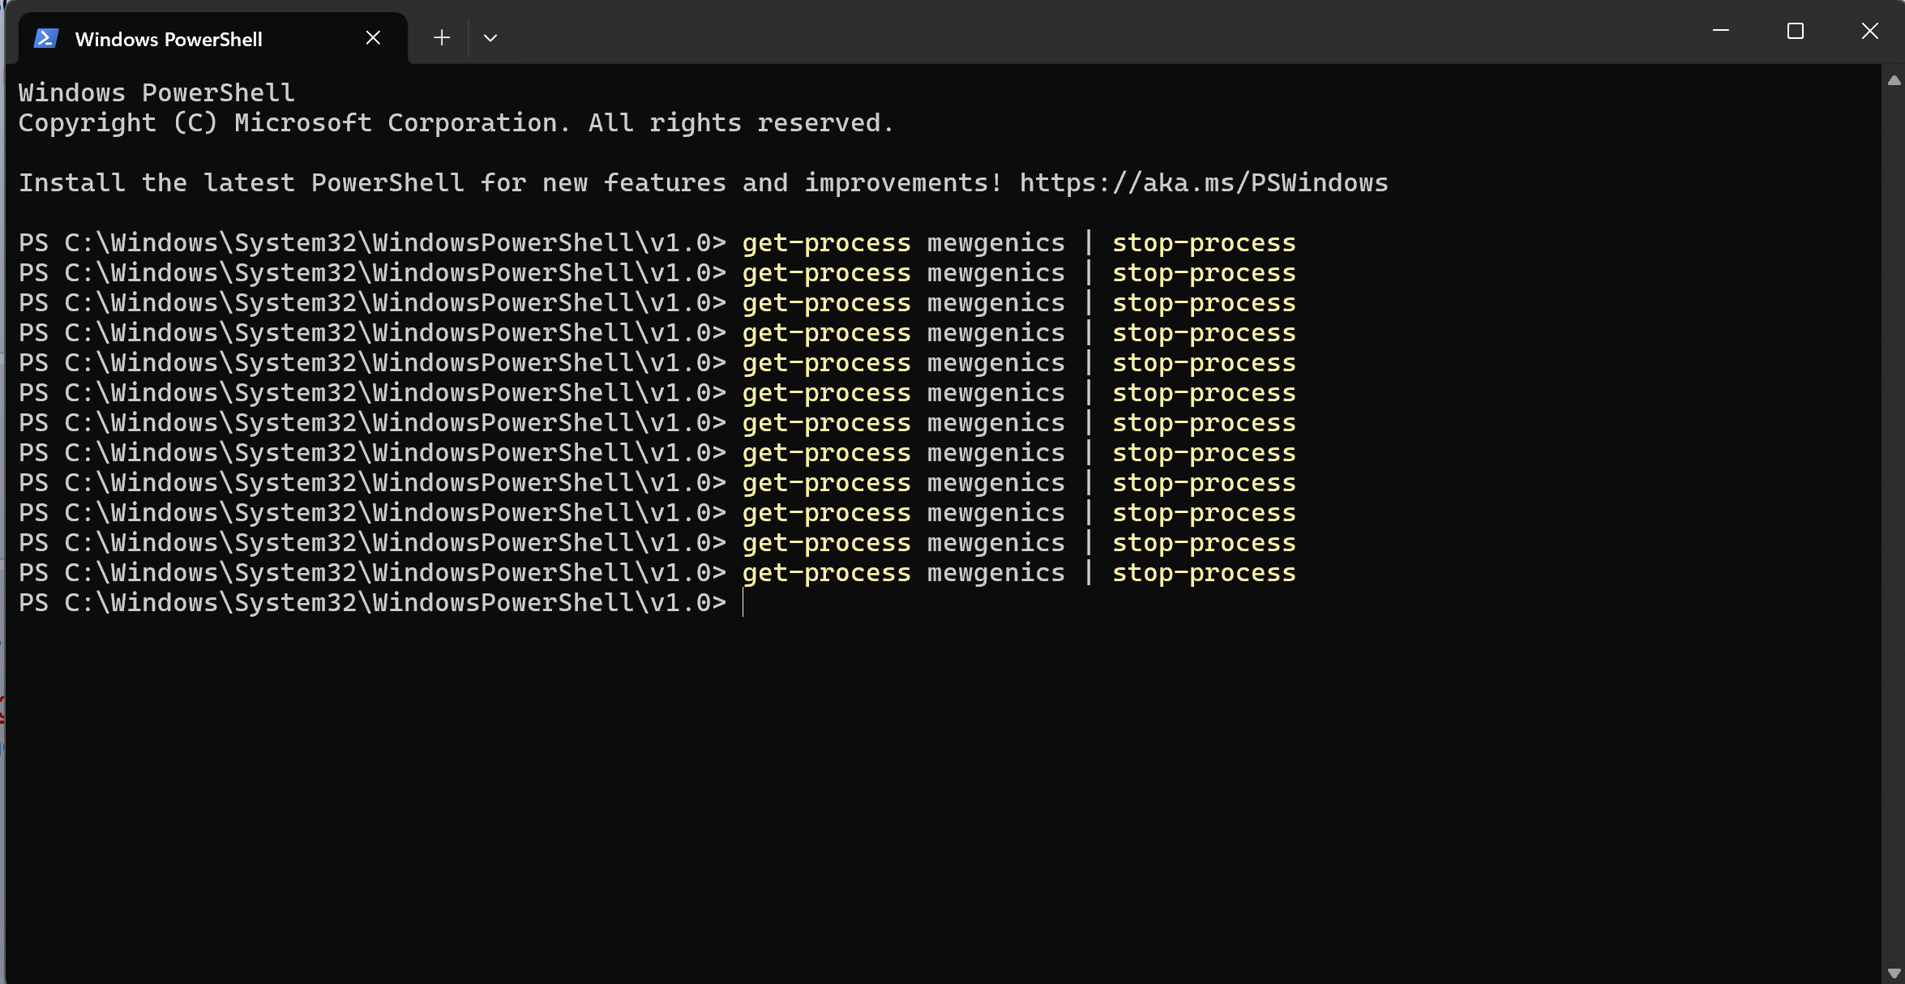Click the empty prompt line at the cursor

(x=743, y=603)
